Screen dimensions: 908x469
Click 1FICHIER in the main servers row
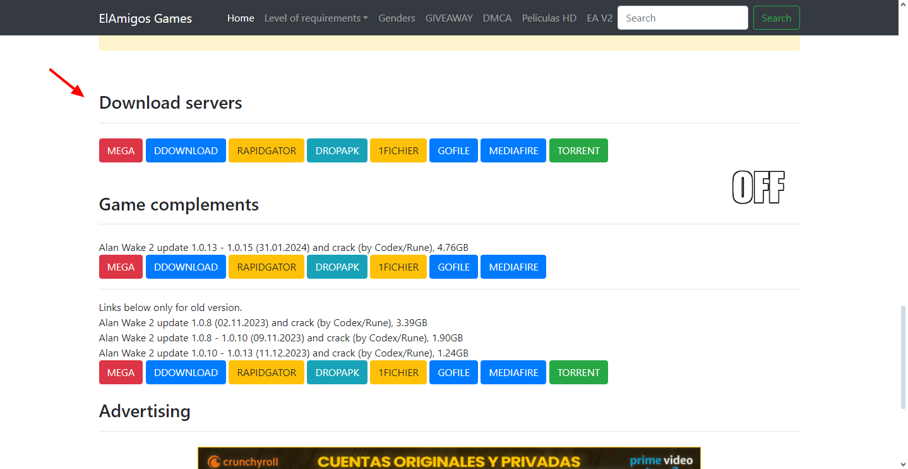(398, 150)
